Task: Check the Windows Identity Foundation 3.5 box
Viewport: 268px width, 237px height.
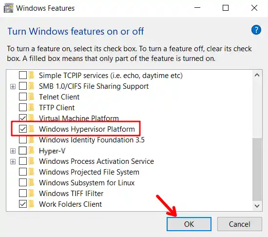Action: 23,140
